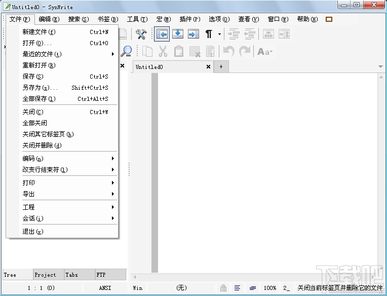Viewport: 387px width, 296px height.
Task: Toggle the right side panel icon
Action: (193, 34)
